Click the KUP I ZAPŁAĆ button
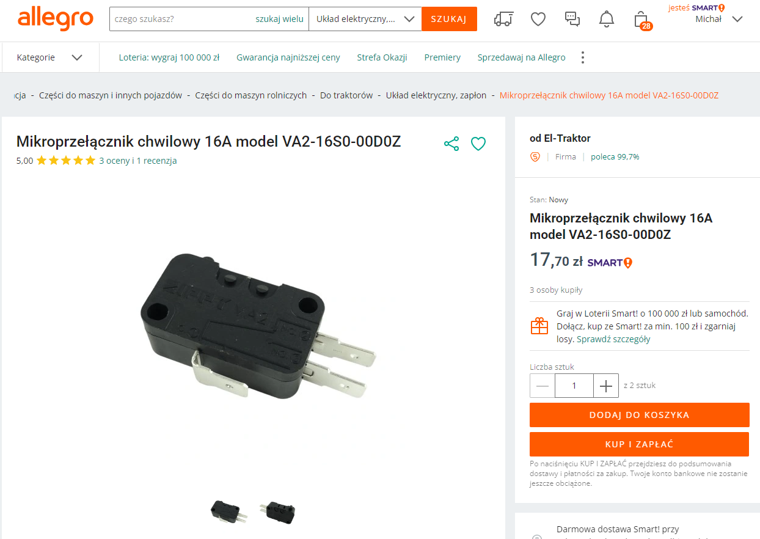760x539 pixels. (639, 444)
